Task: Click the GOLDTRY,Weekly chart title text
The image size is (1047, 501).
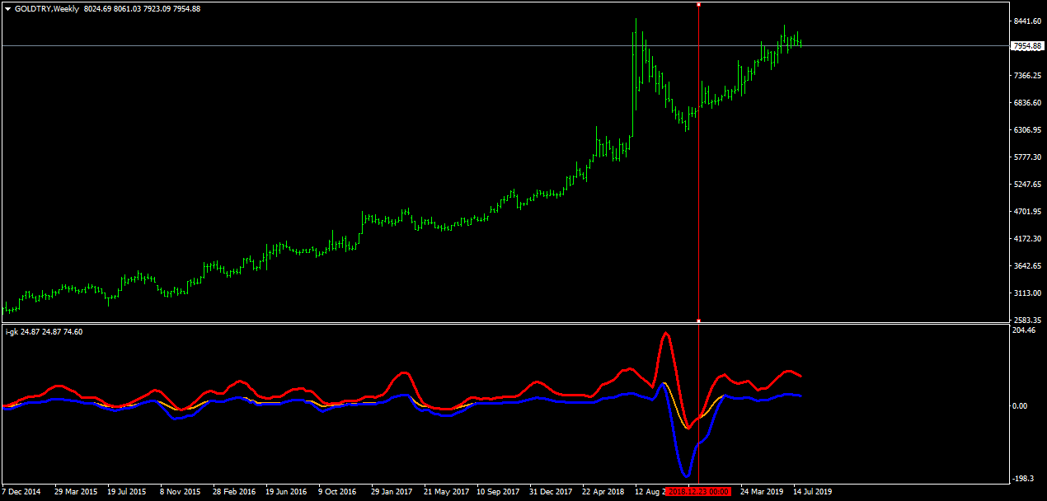Action: point(48,9)
